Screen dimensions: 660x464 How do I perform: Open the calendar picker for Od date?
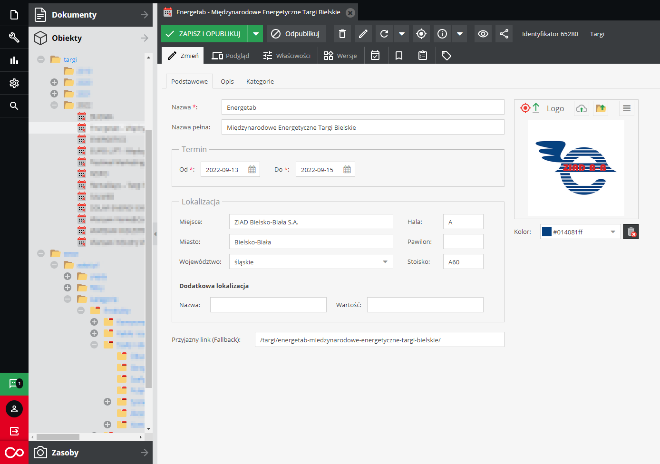(252, 170)
